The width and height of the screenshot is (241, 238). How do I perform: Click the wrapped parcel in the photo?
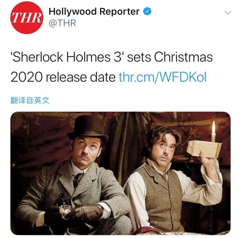[204, 149]
